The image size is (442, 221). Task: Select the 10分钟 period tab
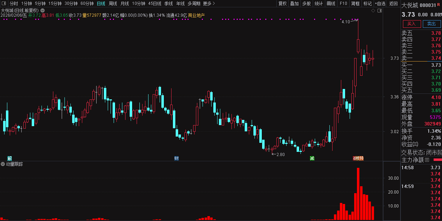[139, 3]
